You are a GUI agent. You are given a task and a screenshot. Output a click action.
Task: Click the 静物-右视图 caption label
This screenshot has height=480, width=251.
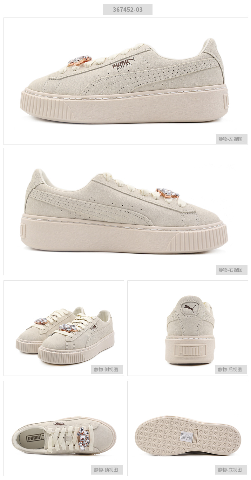point(232,270)
